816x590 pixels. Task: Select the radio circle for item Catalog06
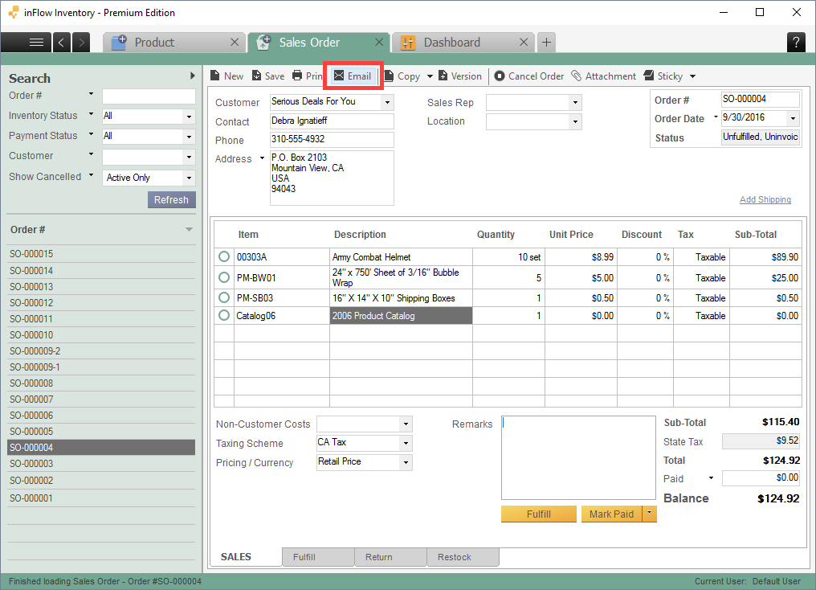click(224, 316)
